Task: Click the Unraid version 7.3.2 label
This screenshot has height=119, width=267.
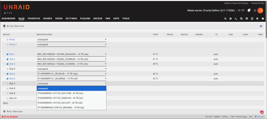Action: (x=9, y=13)
